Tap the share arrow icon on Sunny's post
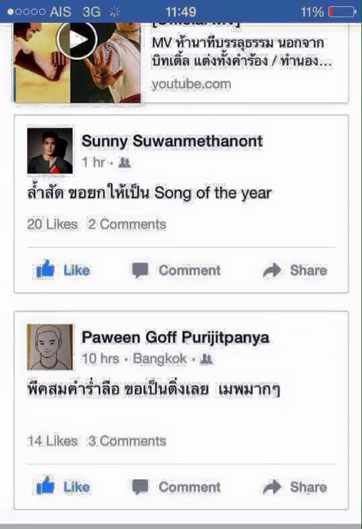This screenshot has width=362, height=529. click(272, 271)
